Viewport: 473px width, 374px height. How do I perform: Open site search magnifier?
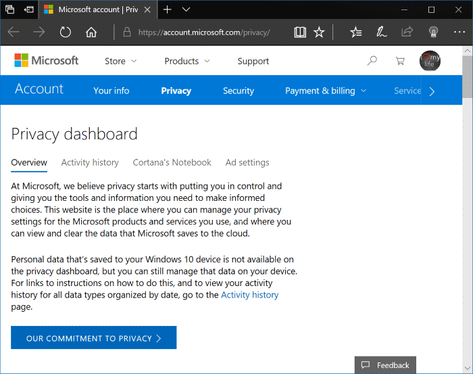click(372, 61)
